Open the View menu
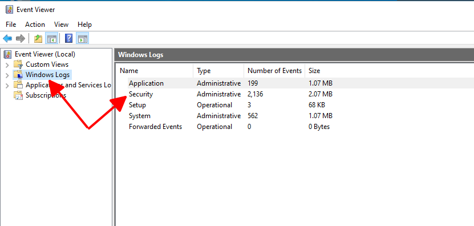 (x=62, y=25)
